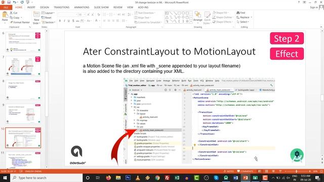Image resolution: width=324 pixels, height=182 pixels.
Task: Select the Text Box shape in gallery
Action: [167, 13]
